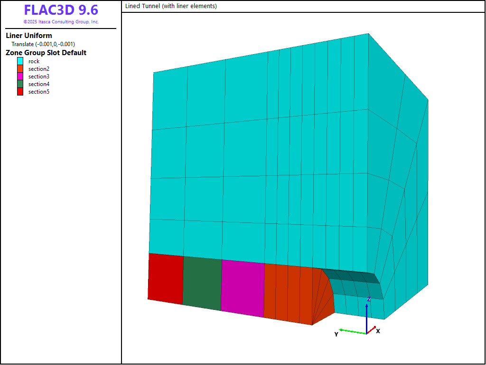Screen dimensions: 486x365
Task: Click the Translate (-0.001,0,-0.001) legend entry
Action: pos(43,44)
